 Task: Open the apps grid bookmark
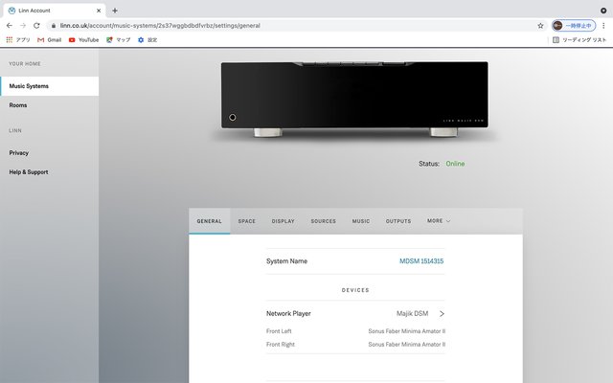[x=18, y=40]
